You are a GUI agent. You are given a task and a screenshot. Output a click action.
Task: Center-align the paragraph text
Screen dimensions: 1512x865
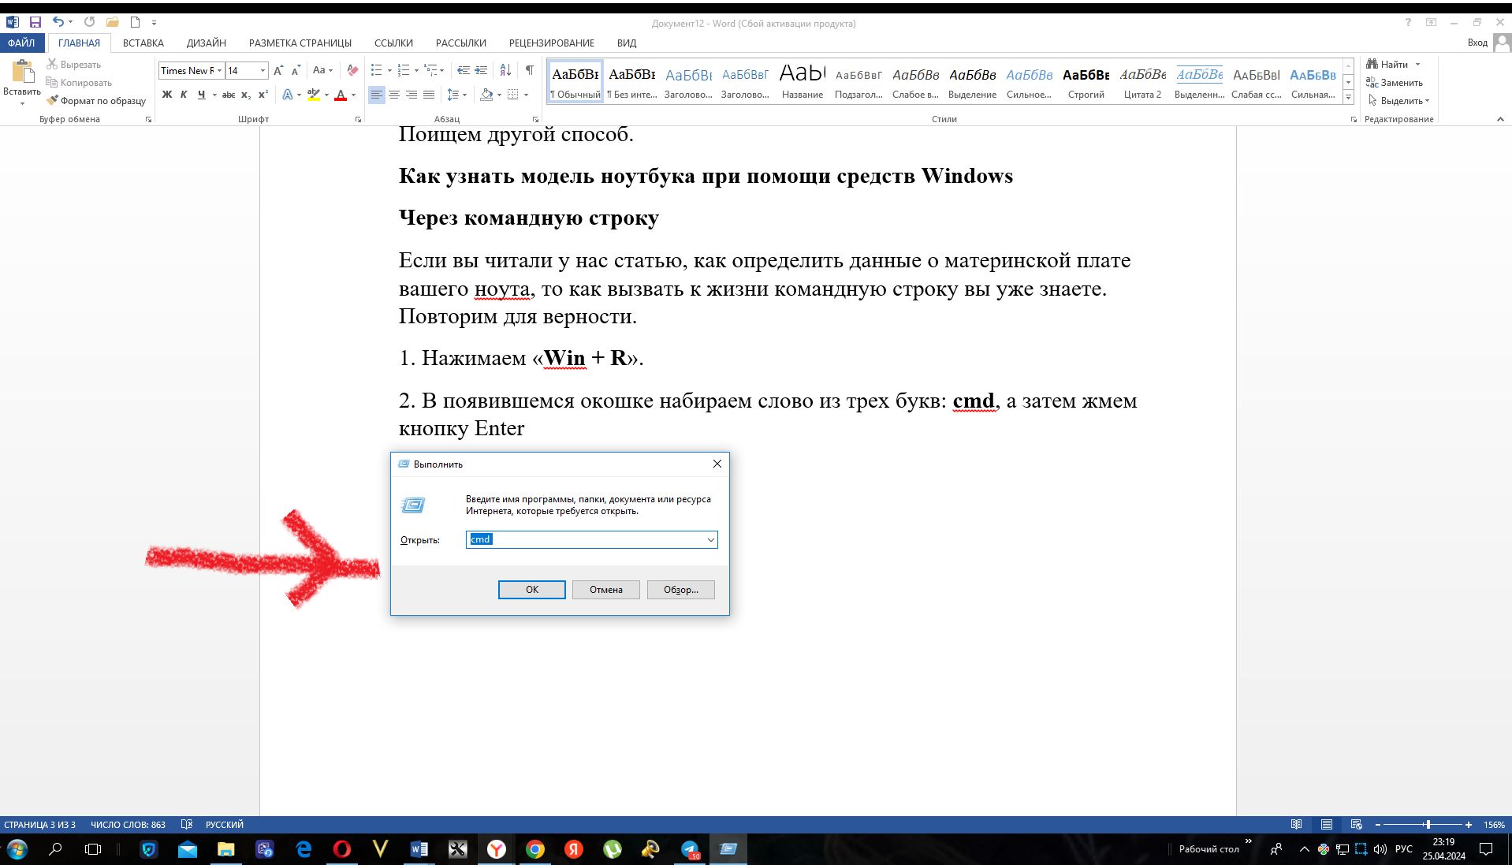[394, 95]
